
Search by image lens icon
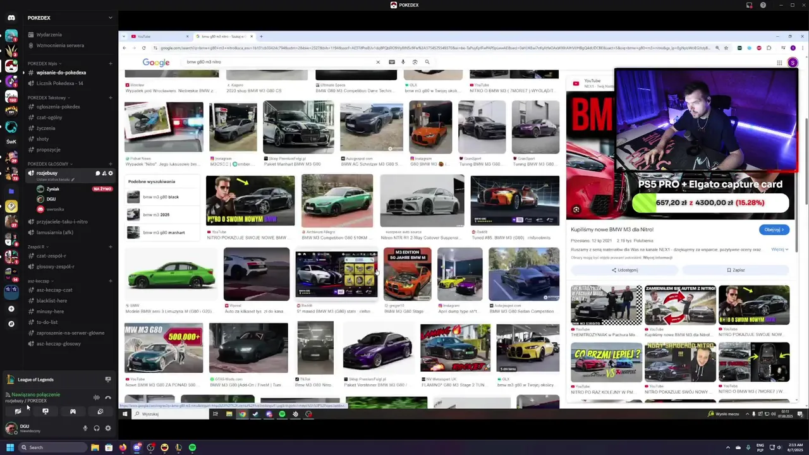415,62
